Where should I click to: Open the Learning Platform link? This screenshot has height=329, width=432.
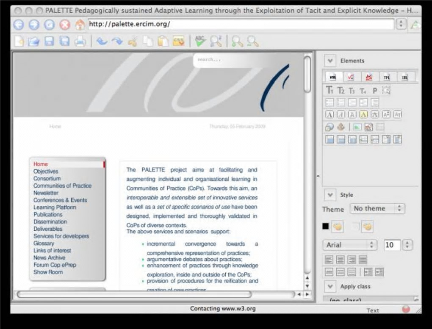pos(55,207)
